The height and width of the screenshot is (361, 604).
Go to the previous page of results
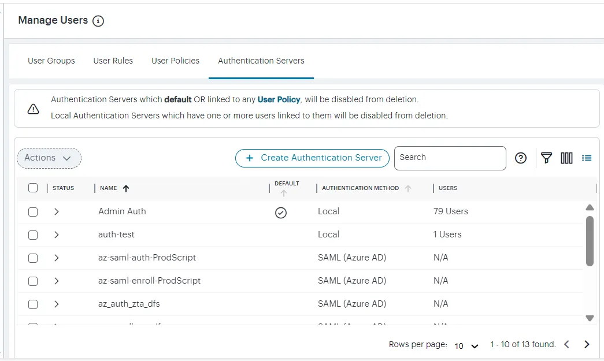(x=566, y=344)
